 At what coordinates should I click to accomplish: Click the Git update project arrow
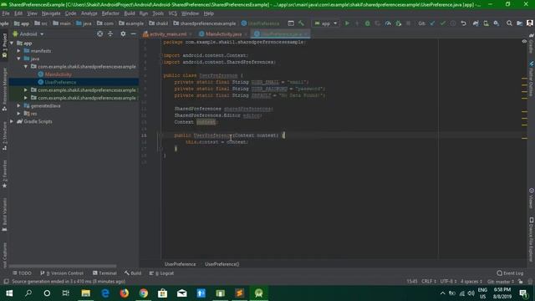pos(432,23)
